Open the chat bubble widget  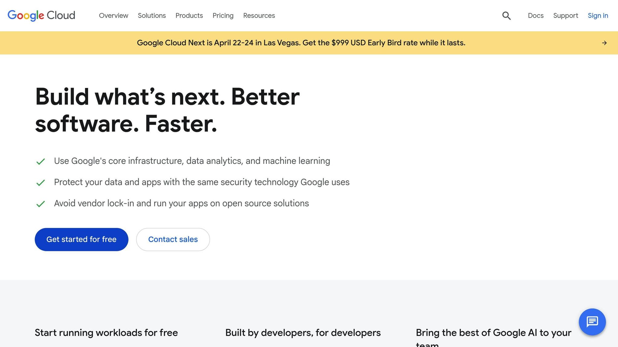point(592,322)
